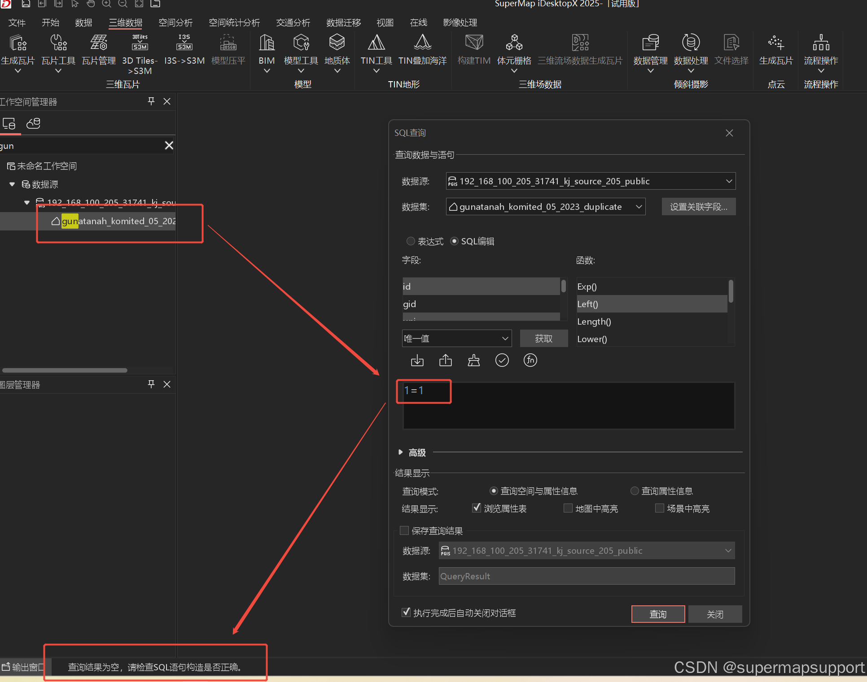Screen dimensions: 867x682
Task: Open the 瓦片工具 ribbon icon
Action: tap(58, 43)
